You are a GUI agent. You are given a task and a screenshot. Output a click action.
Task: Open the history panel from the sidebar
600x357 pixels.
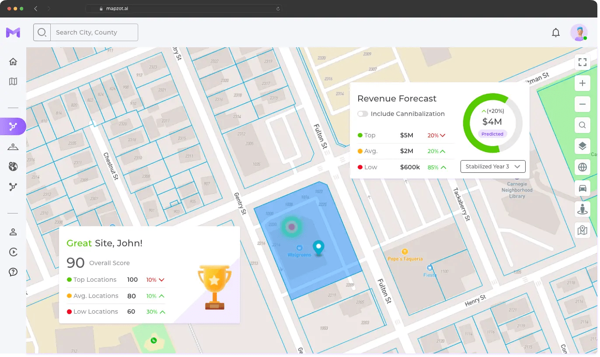[13, 252]
